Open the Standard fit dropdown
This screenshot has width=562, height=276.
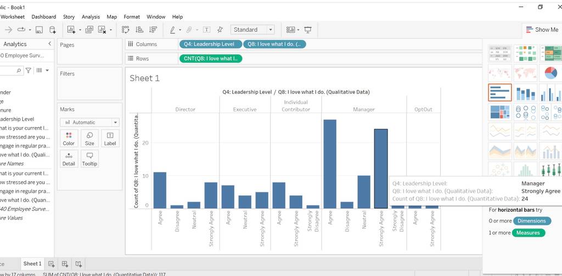tap(252, 30)
